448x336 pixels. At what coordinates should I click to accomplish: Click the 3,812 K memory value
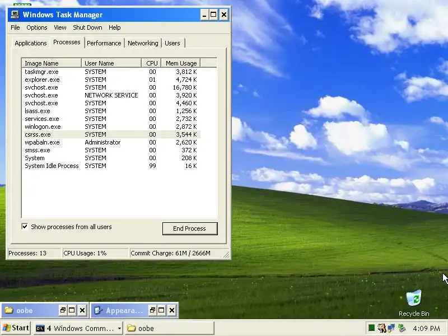point(186,72)
